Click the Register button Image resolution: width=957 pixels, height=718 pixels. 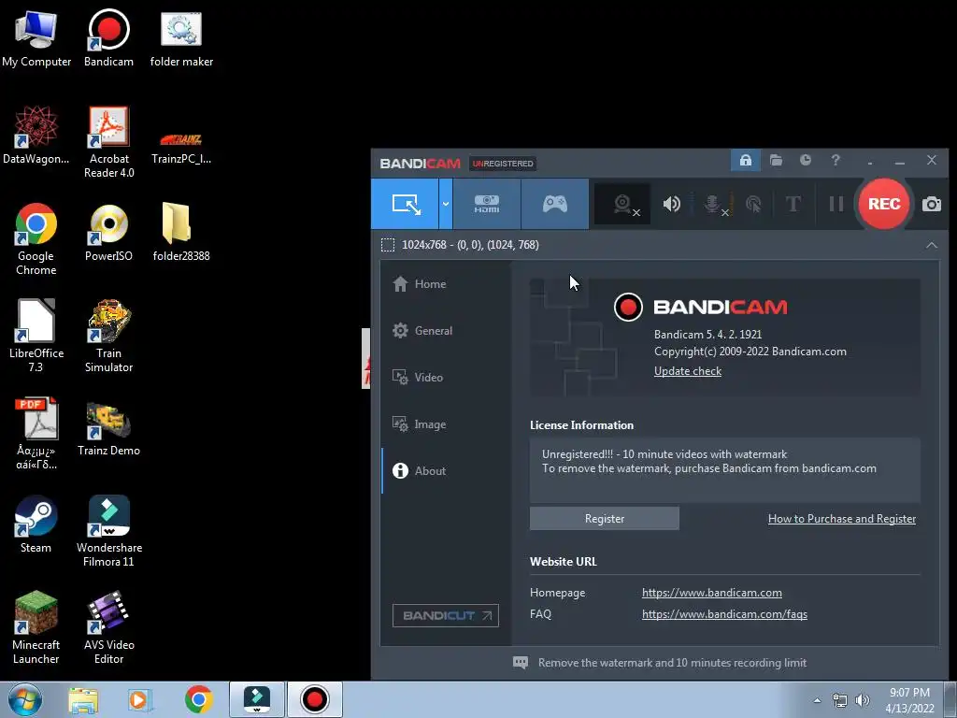pyautogui.click(x=605, y=518)
